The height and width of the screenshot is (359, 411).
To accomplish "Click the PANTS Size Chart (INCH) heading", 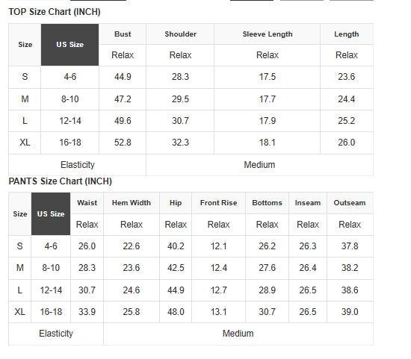I will click(61, 181).
